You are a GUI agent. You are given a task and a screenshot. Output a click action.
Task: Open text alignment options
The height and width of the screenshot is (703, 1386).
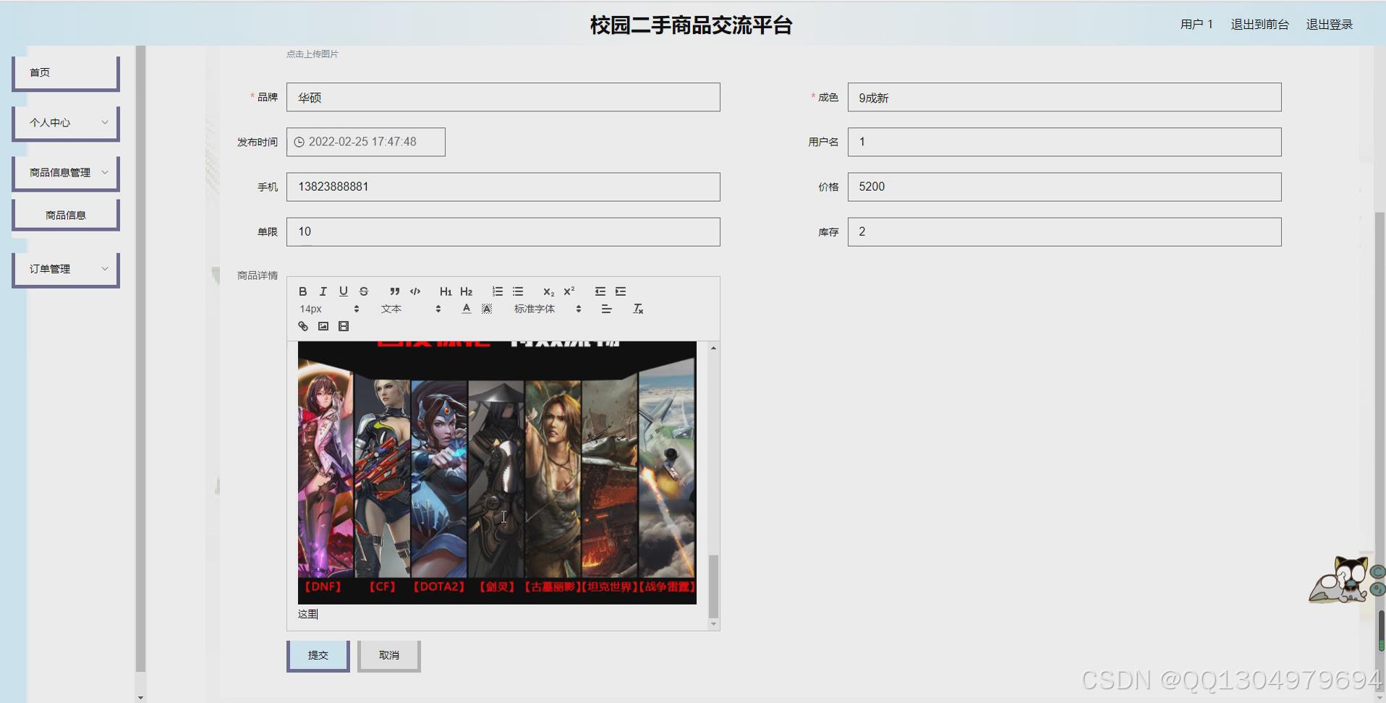tap(606, 309)
